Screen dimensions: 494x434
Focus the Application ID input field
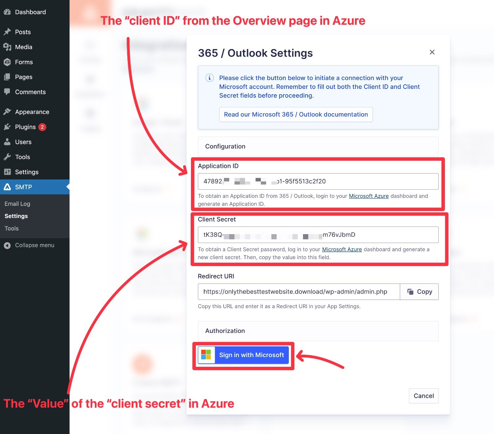(318, 181)
